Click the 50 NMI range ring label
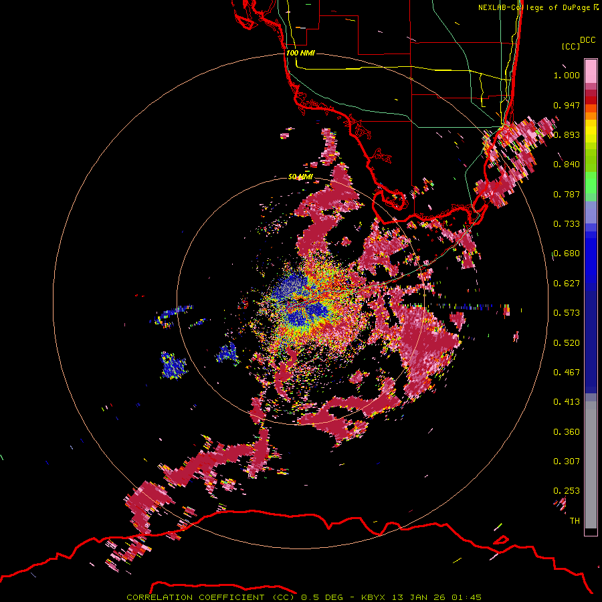The height and width of the screenshot is (602, 602). pos(300,177)
